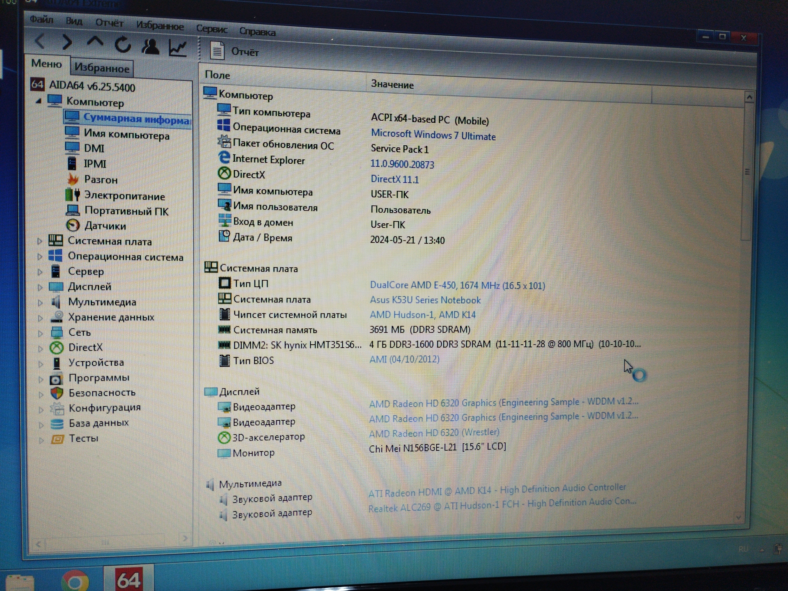Expand the Хранение данных tree node
Image resolution: width=788 pixels, height=591 pixels.
point(40,318)
